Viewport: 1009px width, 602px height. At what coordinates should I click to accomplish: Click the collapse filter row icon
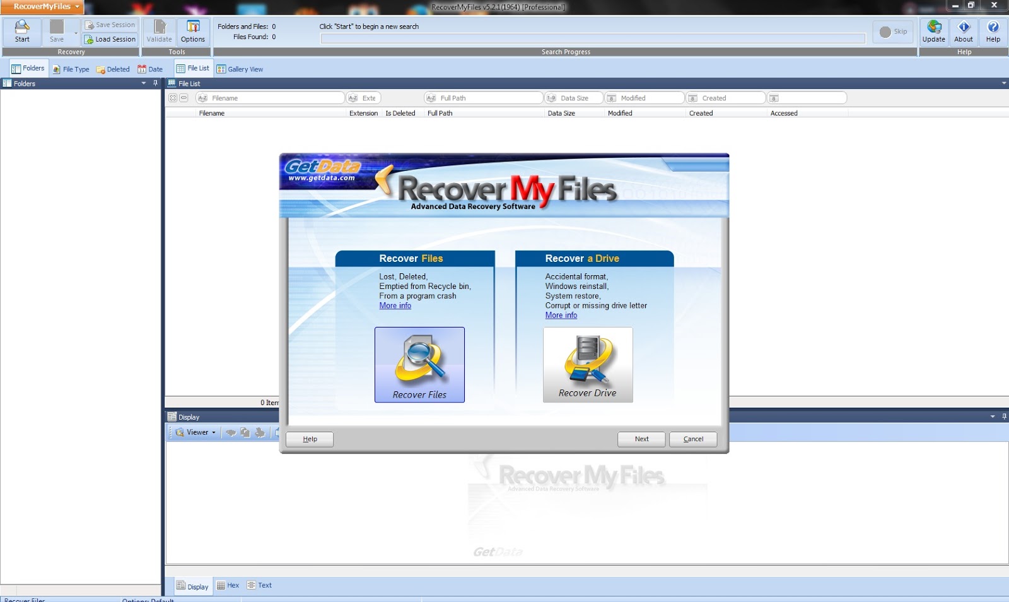[184, 98]
